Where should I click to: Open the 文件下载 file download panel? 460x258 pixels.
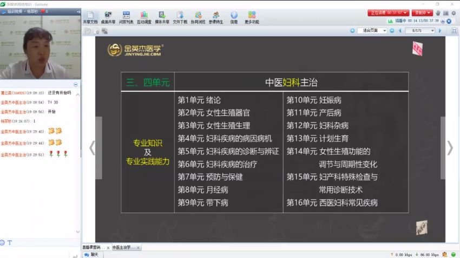pos(180,18)
